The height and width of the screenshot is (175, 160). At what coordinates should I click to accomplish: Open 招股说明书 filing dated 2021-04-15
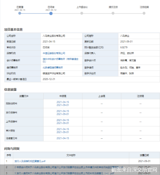point(63,102)
